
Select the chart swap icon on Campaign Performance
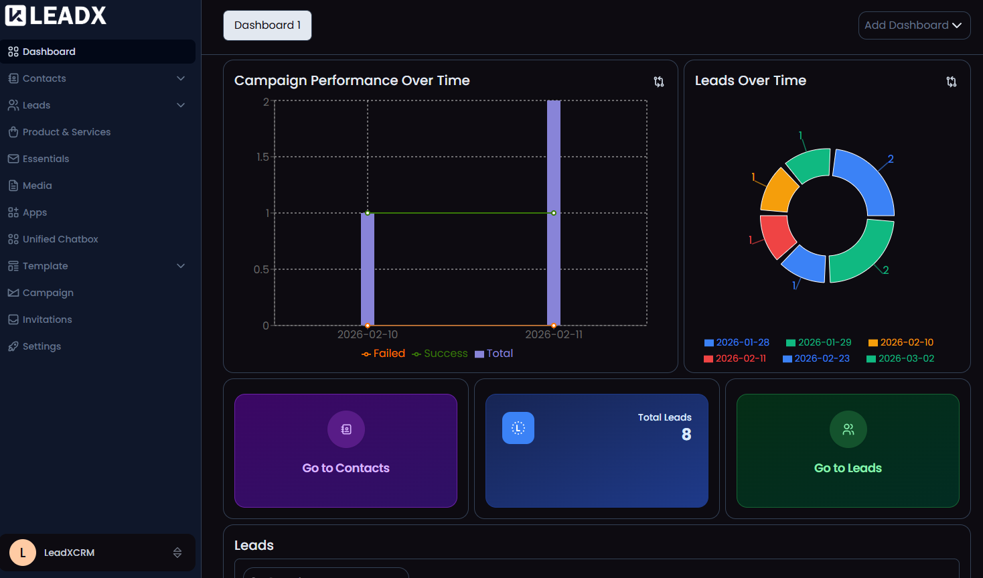(x=658, y=80)
